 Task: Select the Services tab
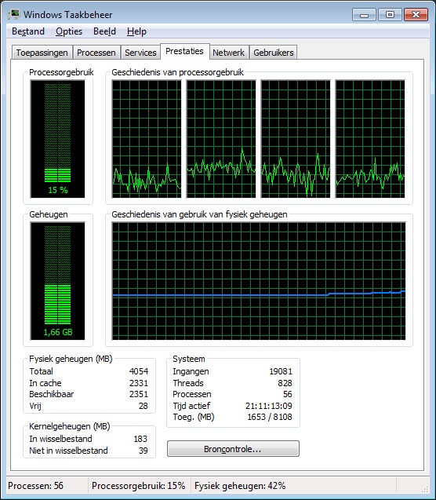[140, 53]
